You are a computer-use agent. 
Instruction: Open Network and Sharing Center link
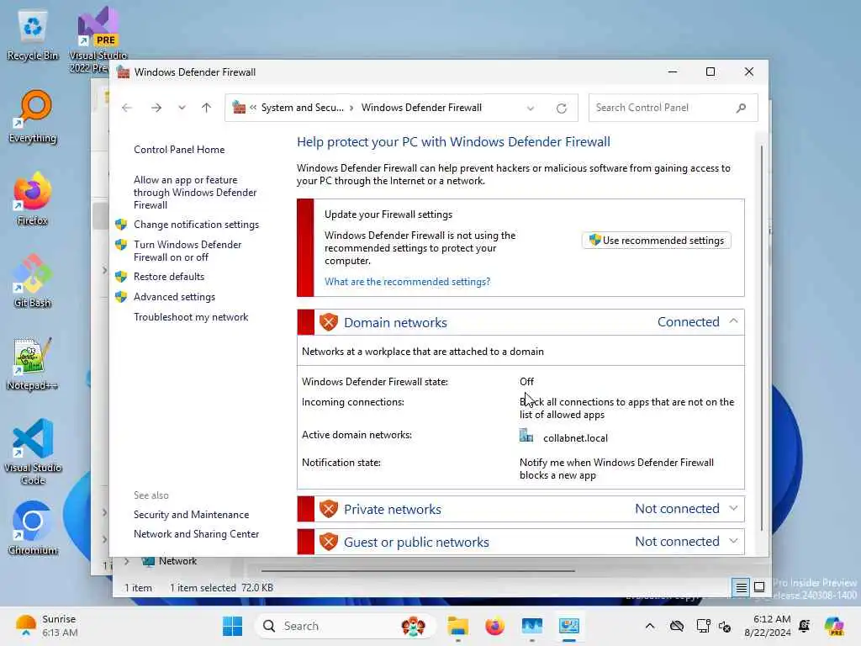tap(196, 534)
